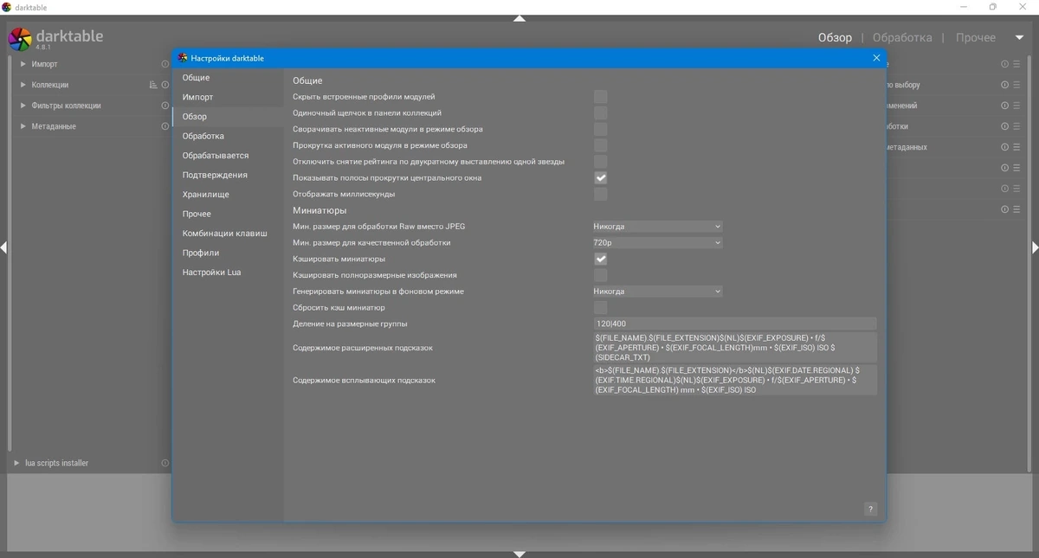Image resolution: width=1039 pixels, height=558 pixels.
Task: Uncheck 'Кэшировать миниатюры' checkbox
Action: 600,259
